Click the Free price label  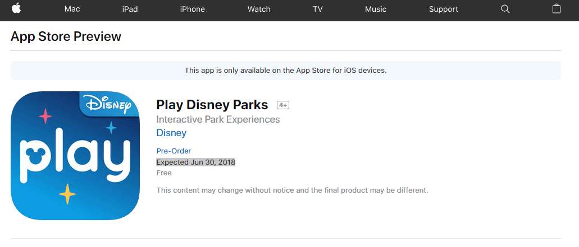pyautogui.click(x=164, y=173)
